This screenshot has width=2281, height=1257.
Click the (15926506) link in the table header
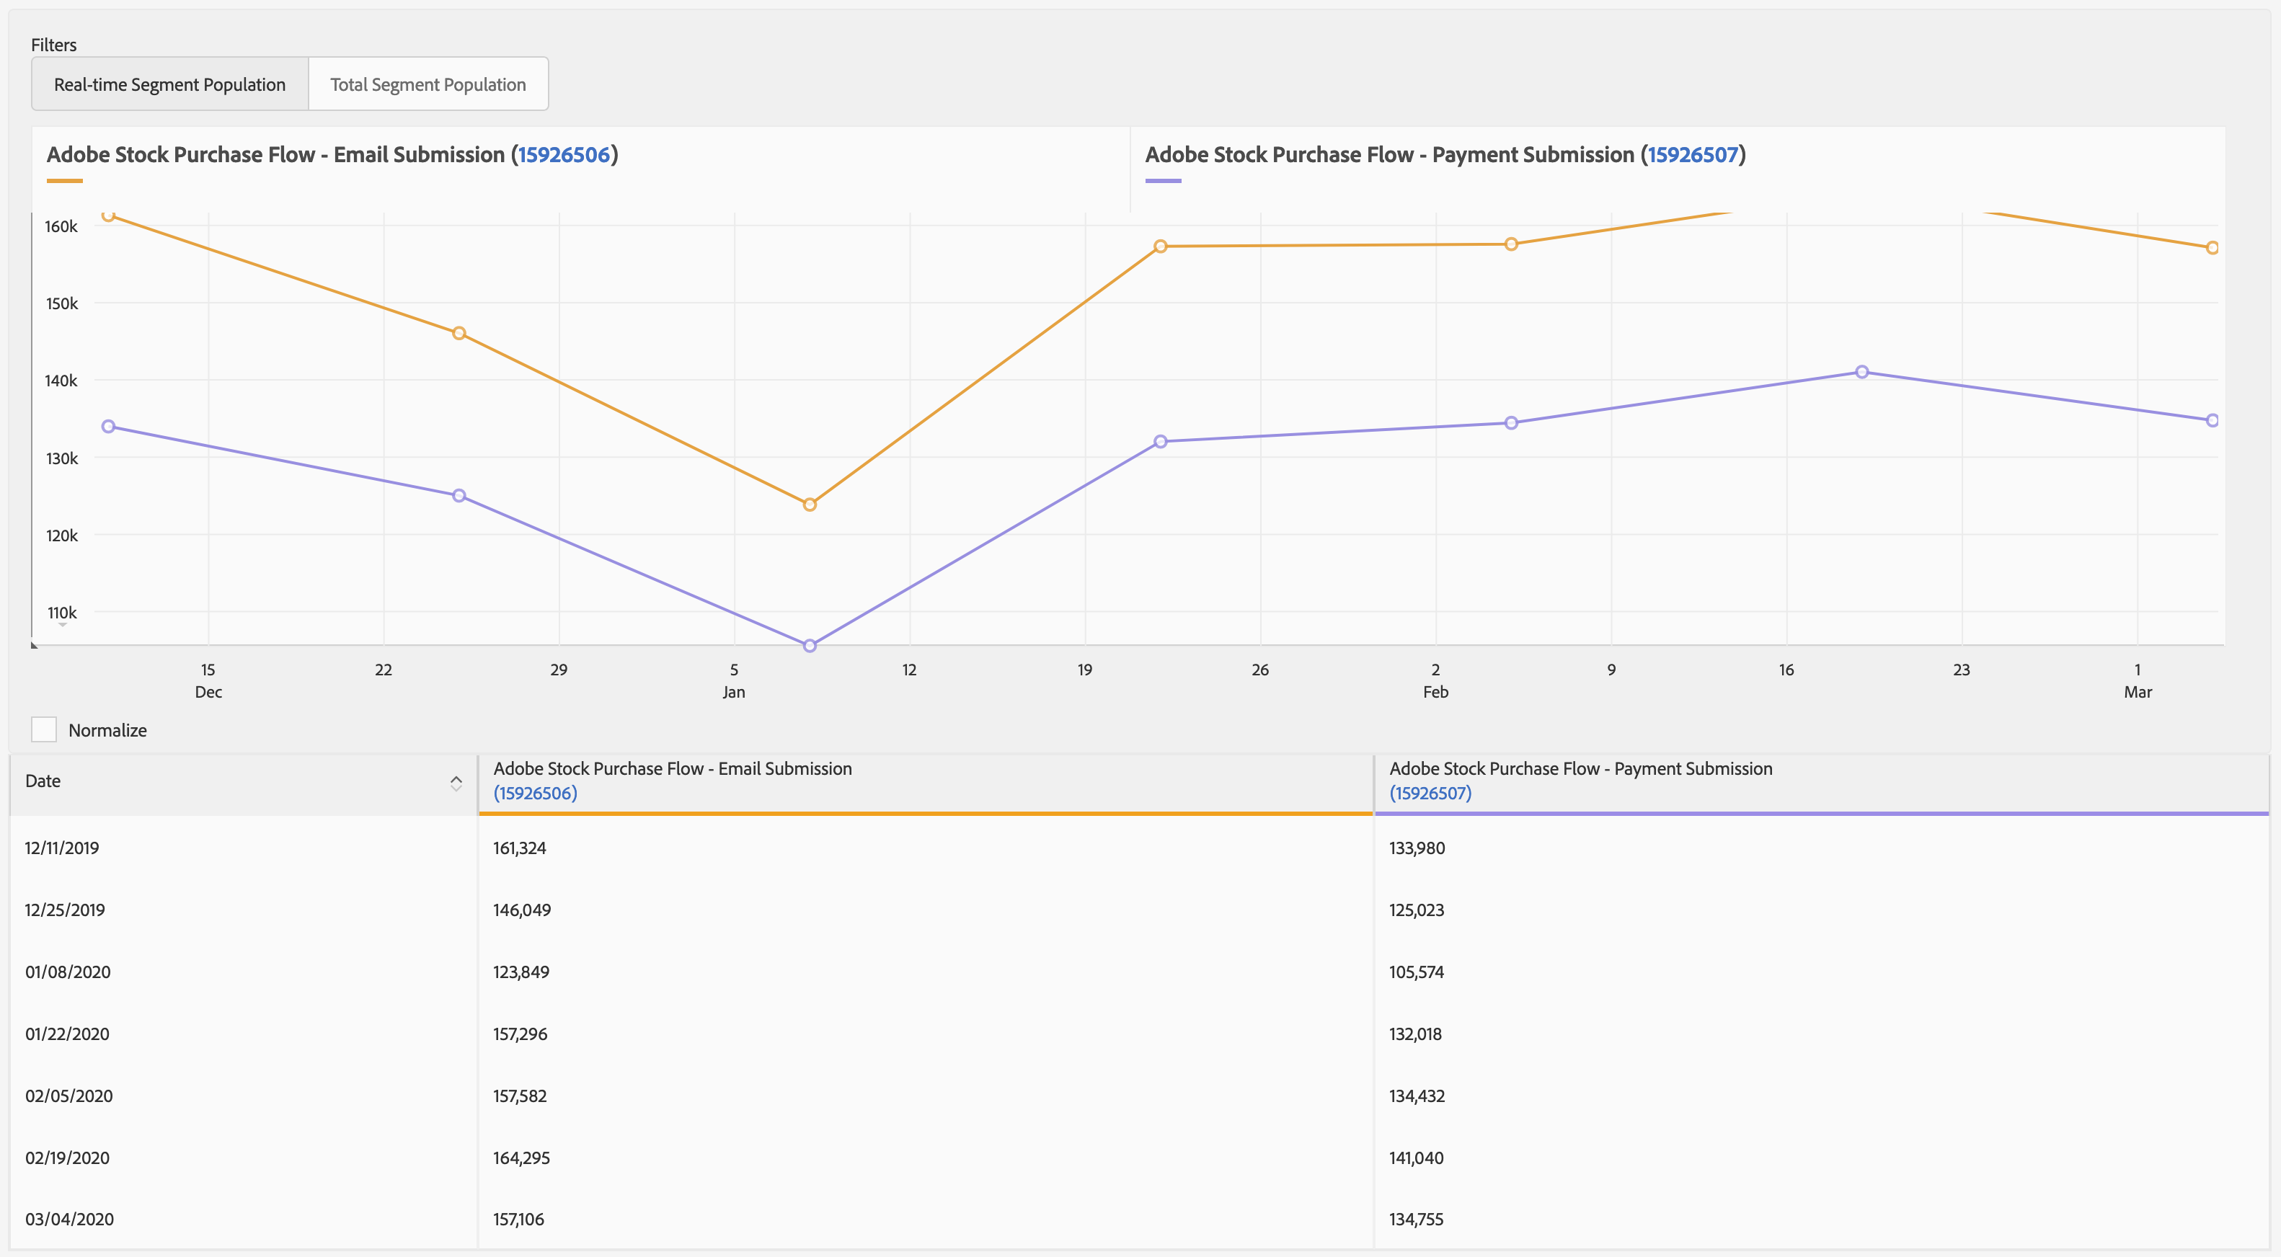point(535,793)
